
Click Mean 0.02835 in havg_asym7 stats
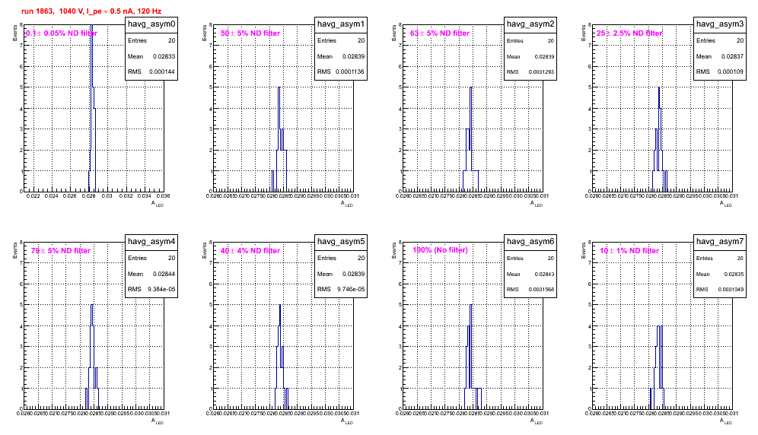720,274
